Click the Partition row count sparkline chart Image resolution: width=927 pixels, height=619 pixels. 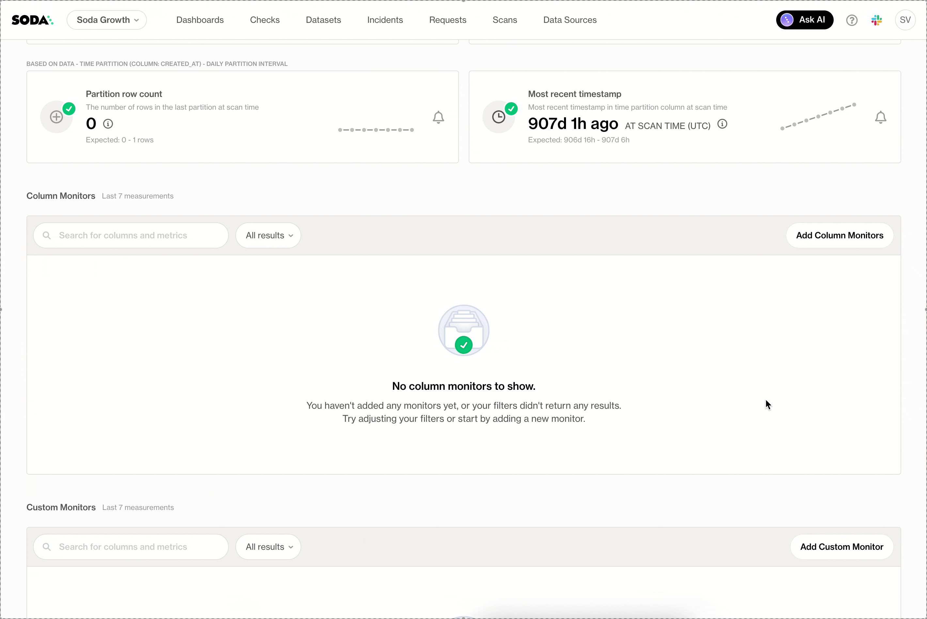(x=376, y=130)
